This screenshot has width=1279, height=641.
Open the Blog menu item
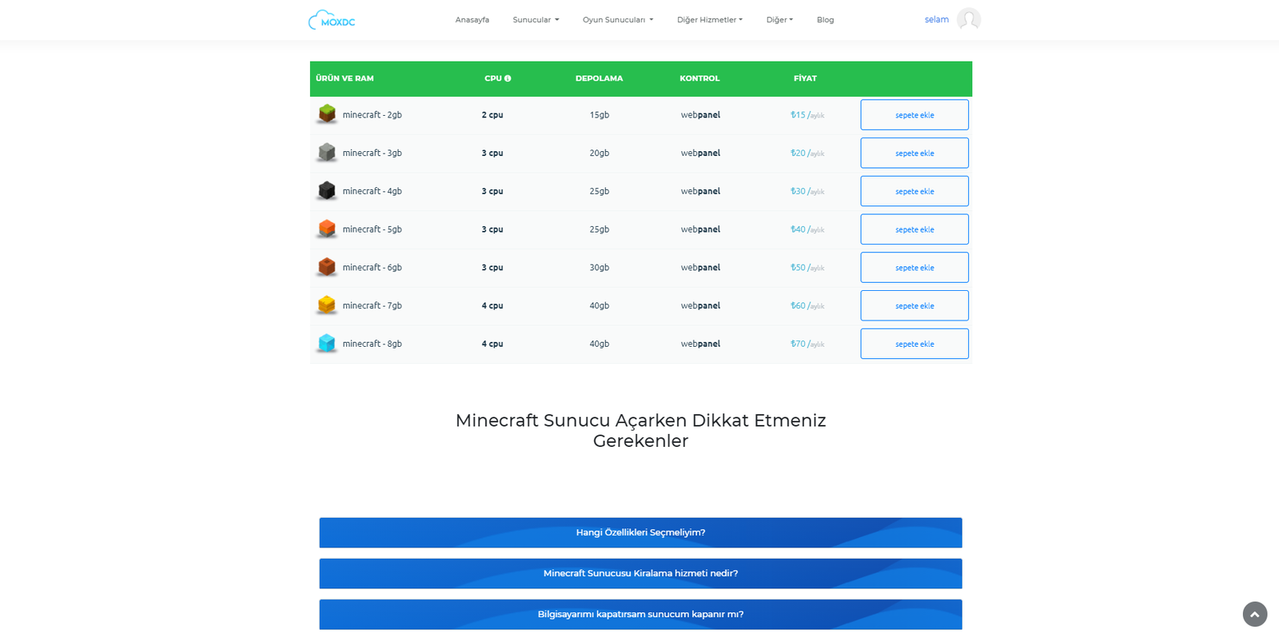pos(825,20)
